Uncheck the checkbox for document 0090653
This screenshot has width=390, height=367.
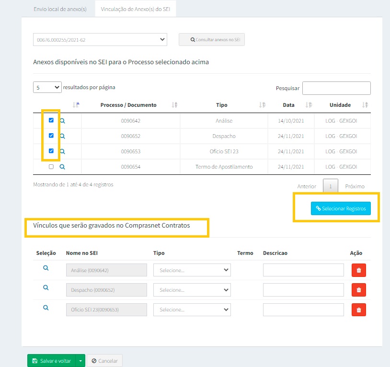point(51,151)
